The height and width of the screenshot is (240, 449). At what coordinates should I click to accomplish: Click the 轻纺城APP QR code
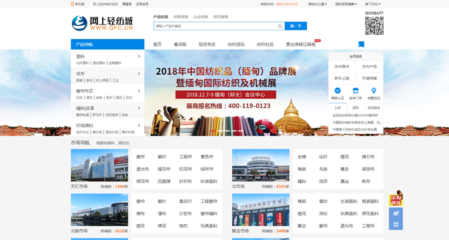click(x=374, y=26)
